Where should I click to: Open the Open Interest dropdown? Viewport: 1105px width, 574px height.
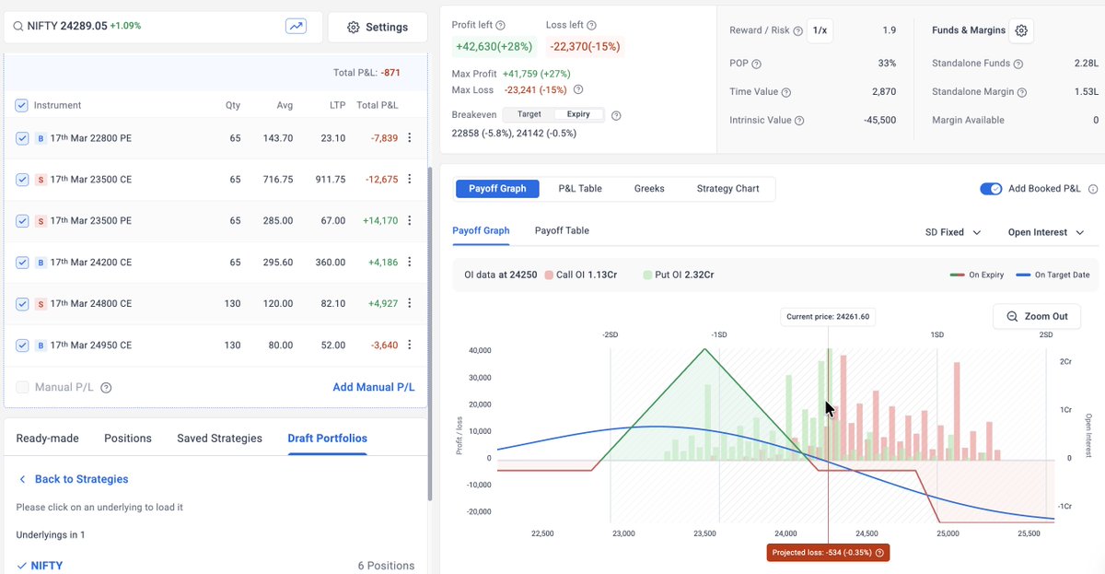(1046, 232)
